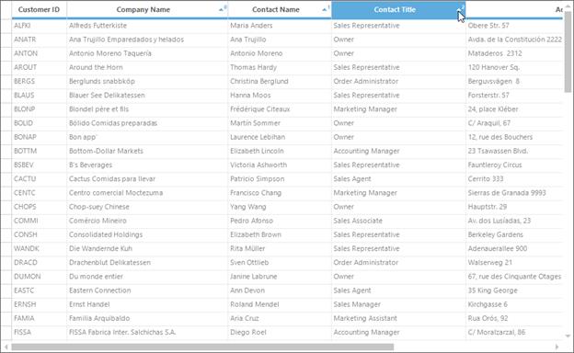Click the sort arrow in the Contact Title header
The image size is (574, 353).
click(x=460, y=9)
